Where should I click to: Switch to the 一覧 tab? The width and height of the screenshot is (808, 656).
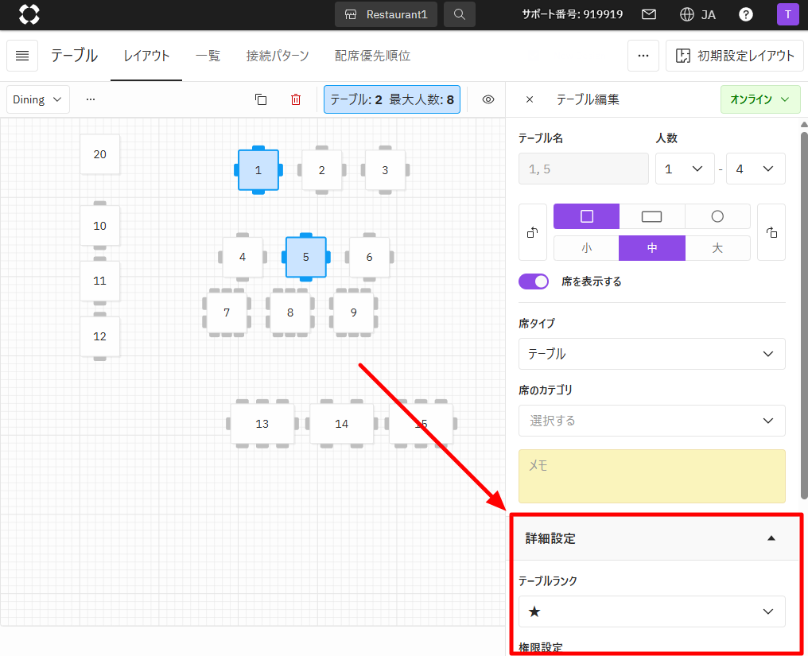(208, 56)
